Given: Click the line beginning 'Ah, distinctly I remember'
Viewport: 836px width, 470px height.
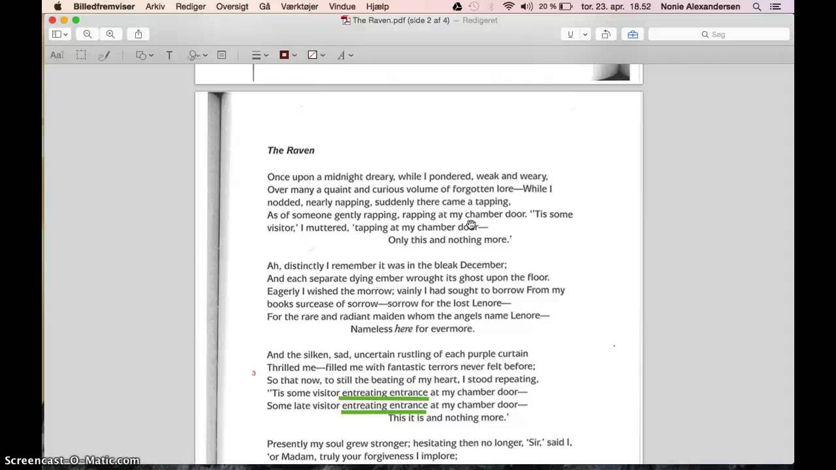Looking at the screenshot, I should (x=387, y=265).
